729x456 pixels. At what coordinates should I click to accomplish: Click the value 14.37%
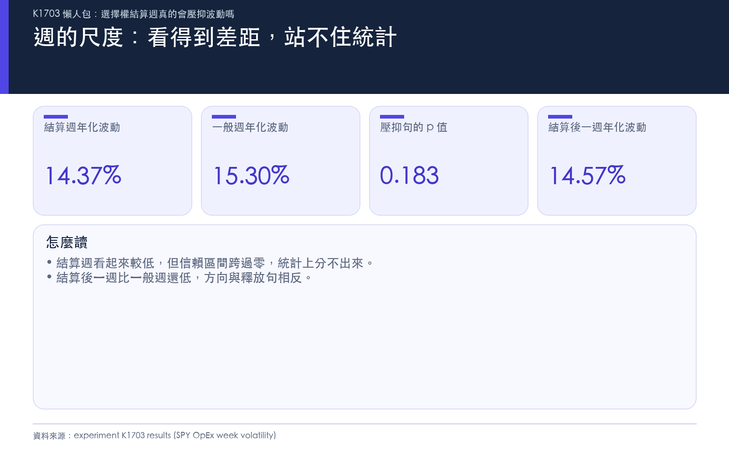point(83,176)
